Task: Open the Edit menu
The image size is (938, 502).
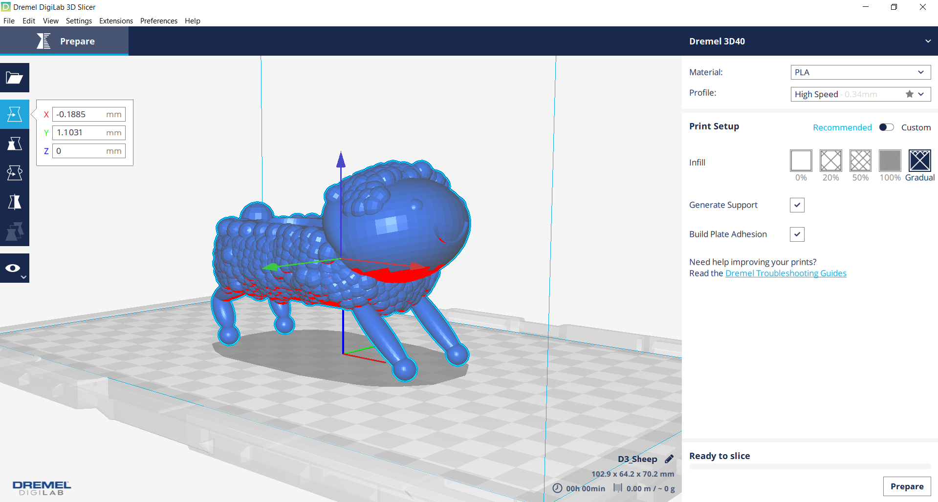Action: [x=29, y=21]
